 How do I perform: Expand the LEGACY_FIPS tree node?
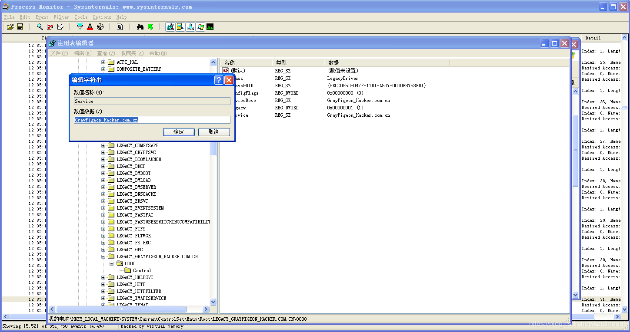coord(103,229)
